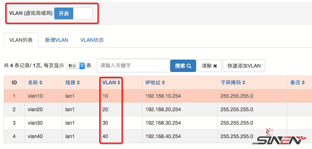Click ID 4 in the vlan40 row

14,137
